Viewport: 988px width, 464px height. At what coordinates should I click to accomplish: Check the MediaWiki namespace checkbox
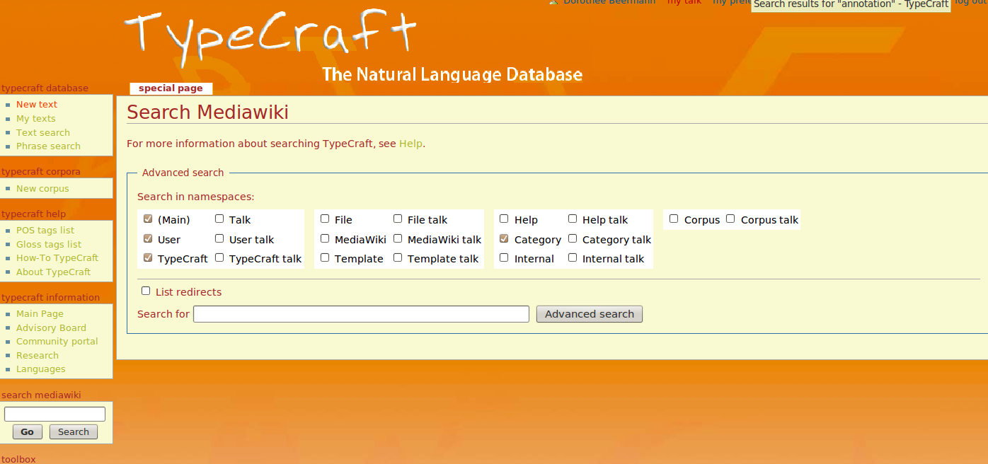click(x=325, y=239)
